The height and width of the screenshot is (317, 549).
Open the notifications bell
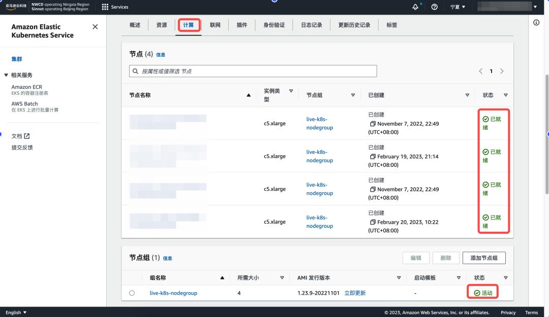point(415,7)
